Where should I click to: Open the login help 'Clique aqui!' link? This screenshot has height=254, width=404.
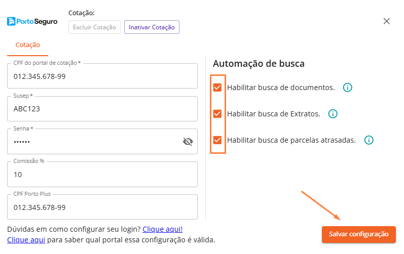click(x=162, y=229)
